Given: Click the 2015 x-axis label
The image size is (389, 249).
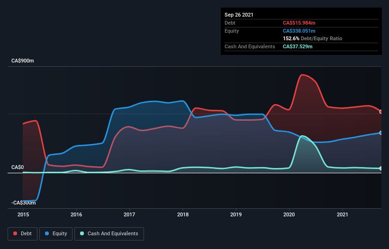Looking at the screenshot, I should tap(23, 214).
